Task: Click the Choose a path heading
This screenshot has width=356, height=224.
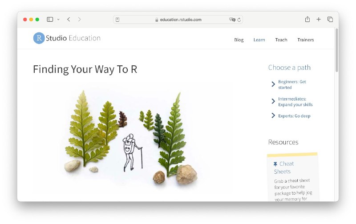Action: coord(290,68)
